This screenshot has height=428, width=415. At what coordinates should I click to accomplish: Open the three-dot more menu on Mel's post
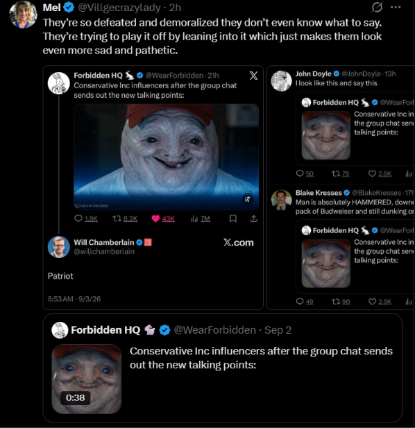click(396, 8)
